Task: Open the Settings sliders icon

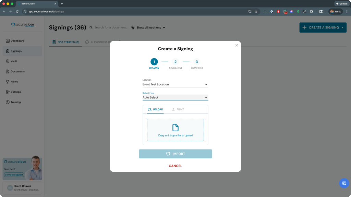Action: click(x=8, y=92)
